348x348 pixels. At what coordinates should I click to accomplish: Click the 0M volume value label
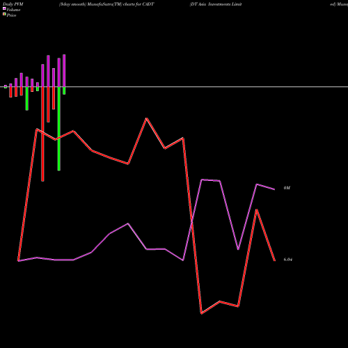pos(287,188)
